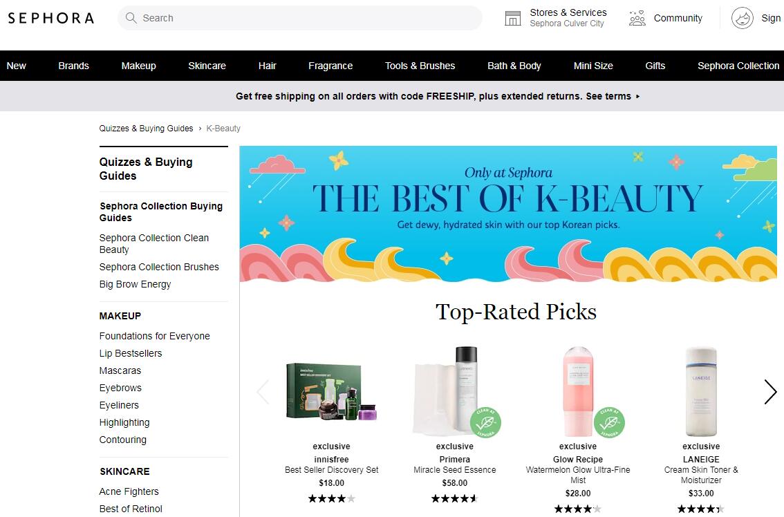Advance carousel with right arrow
This screenshot has height=517, width=784.
coord(770,392)
